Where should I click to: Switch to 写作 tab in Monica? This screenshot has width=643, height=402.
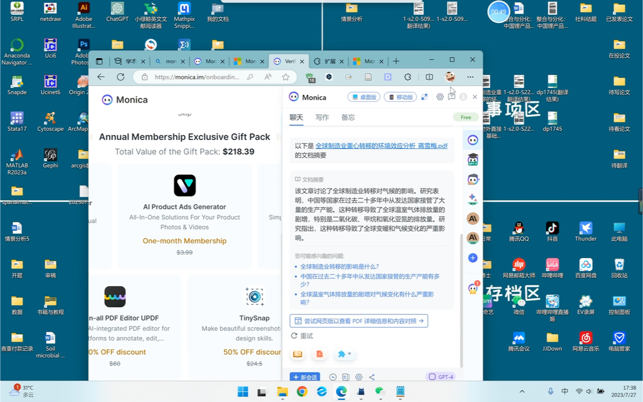(x=322, y=117)
